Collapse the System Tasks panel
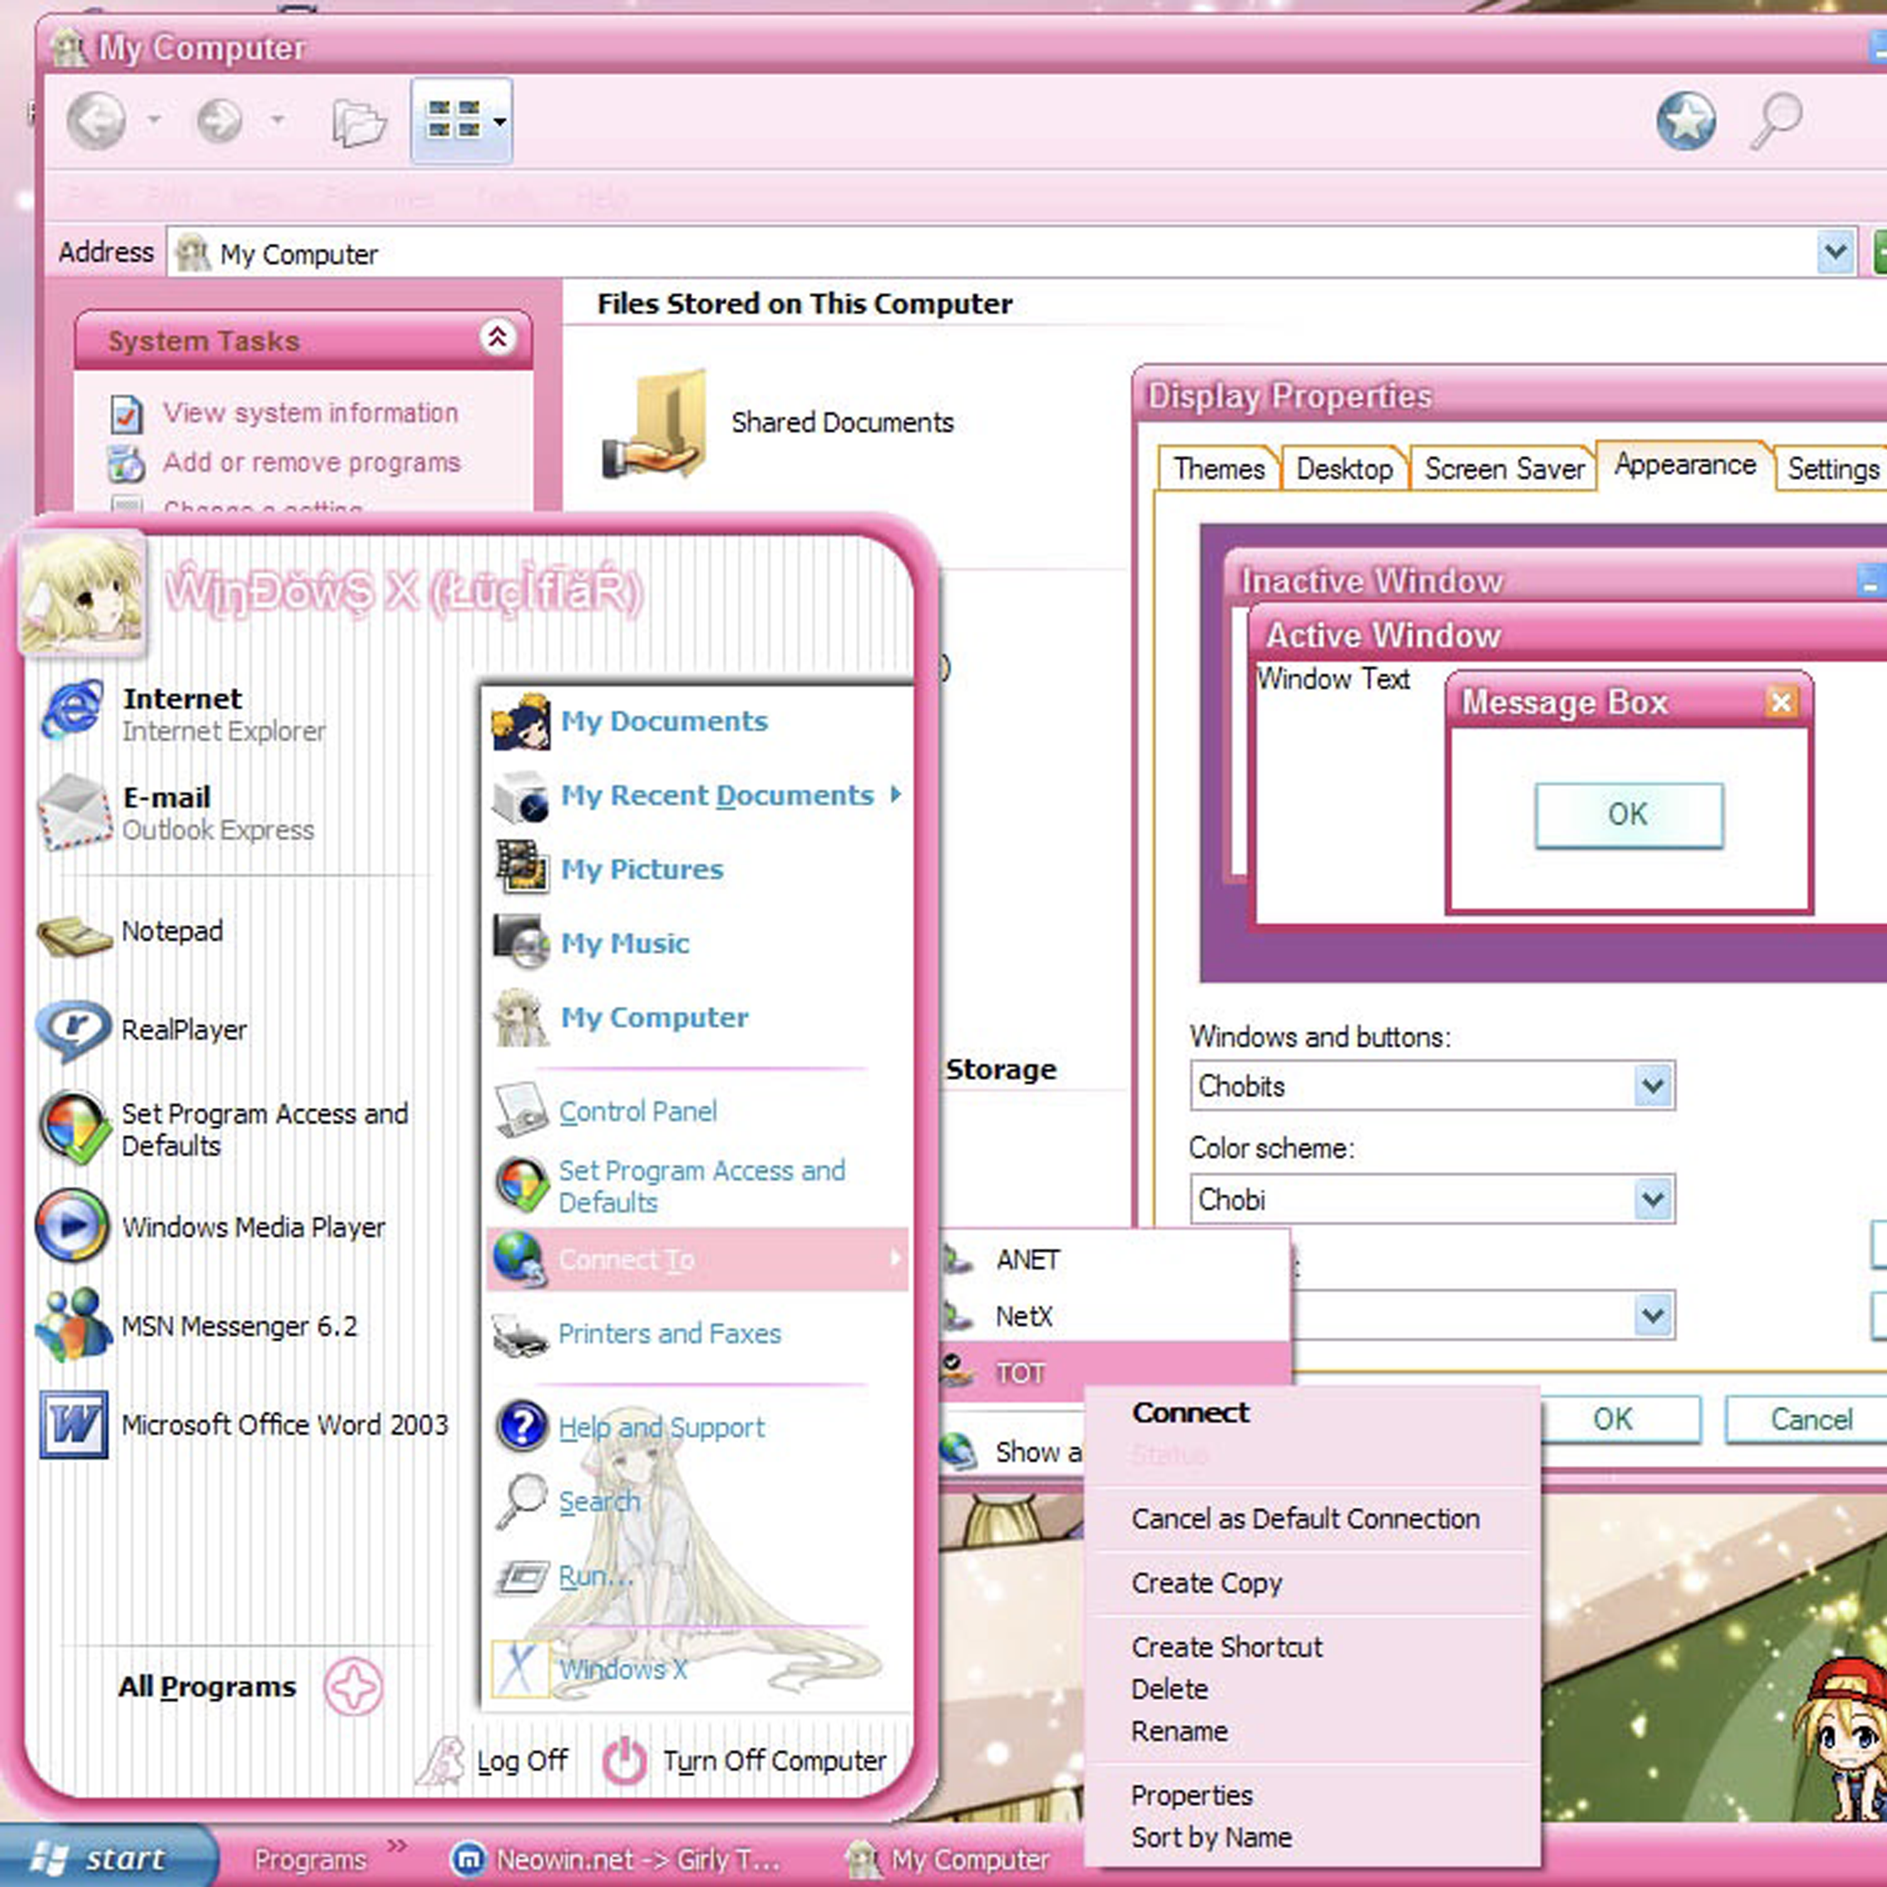Viewport: 1887px width, 1887px height. click(x=497, y=338)
